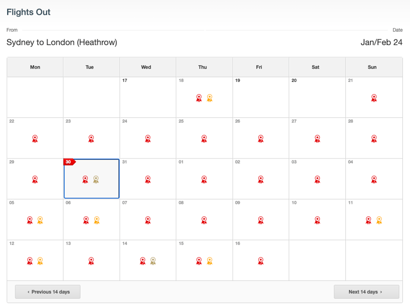Screen dimensions: 410x307
Task: Choose red ribbon on Monday 22
Action: [35, 139]
